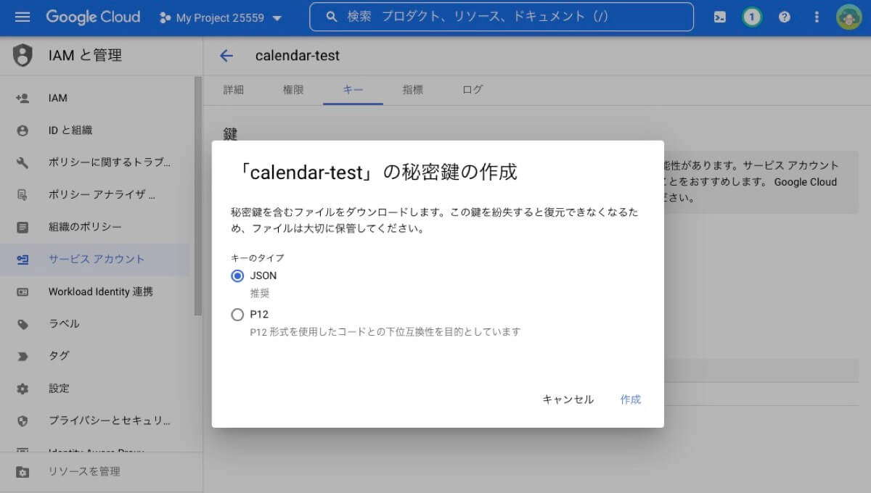Click the back arrow next to calendar-test
This screenshot has height=493, width=871.
[226, 55]
